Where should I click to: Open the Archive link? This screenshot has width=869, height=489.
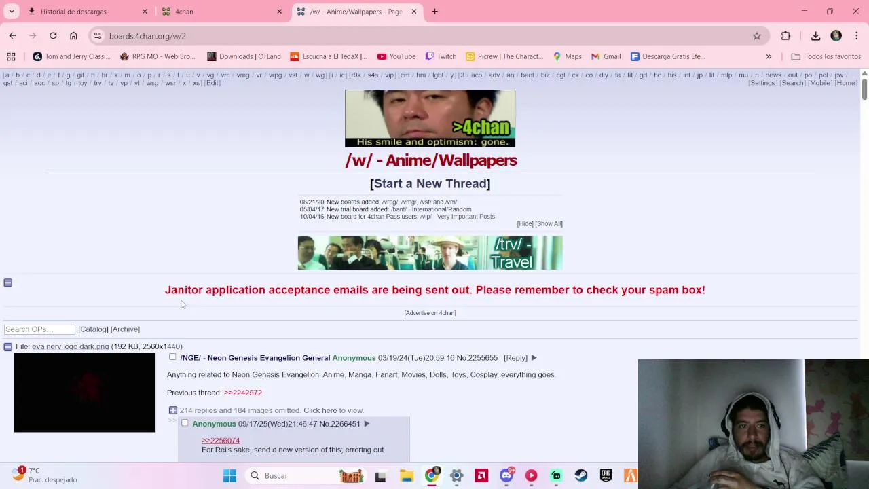pos(125,329)
